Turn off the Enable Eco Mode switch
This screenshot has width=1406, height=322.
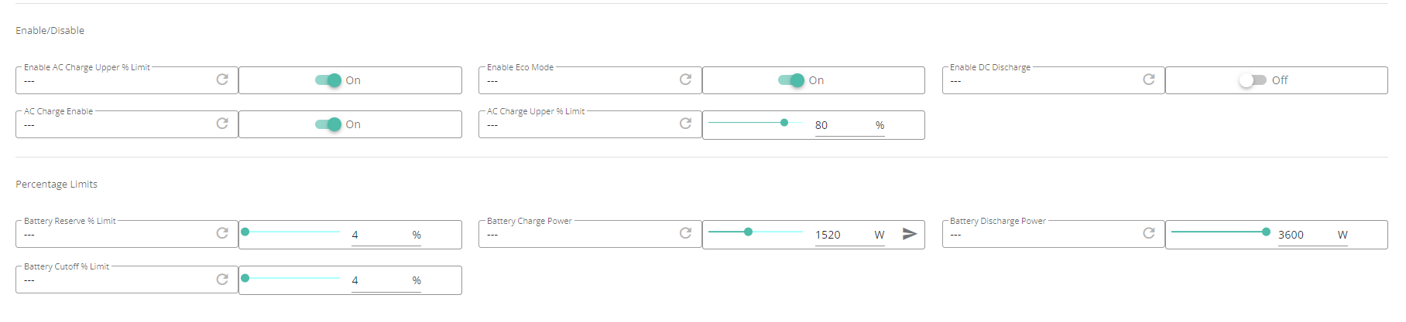791,80
